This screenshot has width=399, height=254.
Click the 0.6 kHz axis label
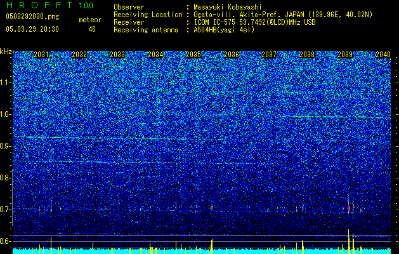pos(6,241)
